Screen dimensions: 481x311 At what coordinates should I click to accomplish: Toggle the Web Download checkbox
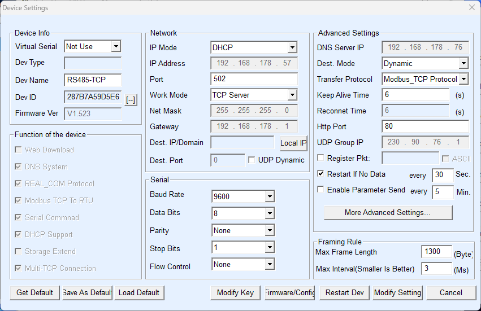pos(19,150)
